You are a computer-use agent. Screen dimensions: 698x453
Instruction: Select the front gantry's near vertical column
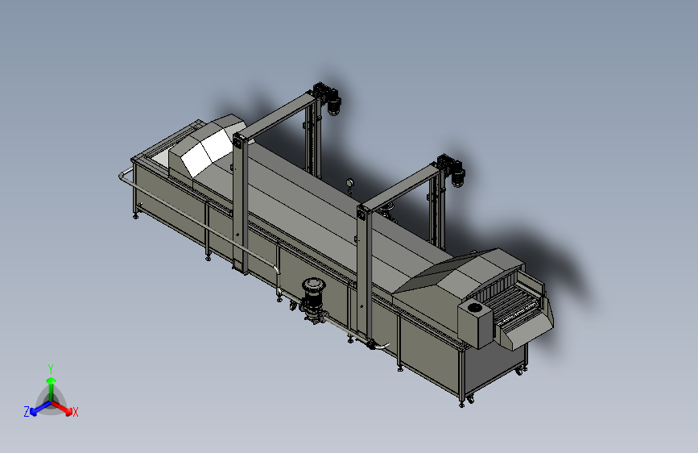click(365, 273)
